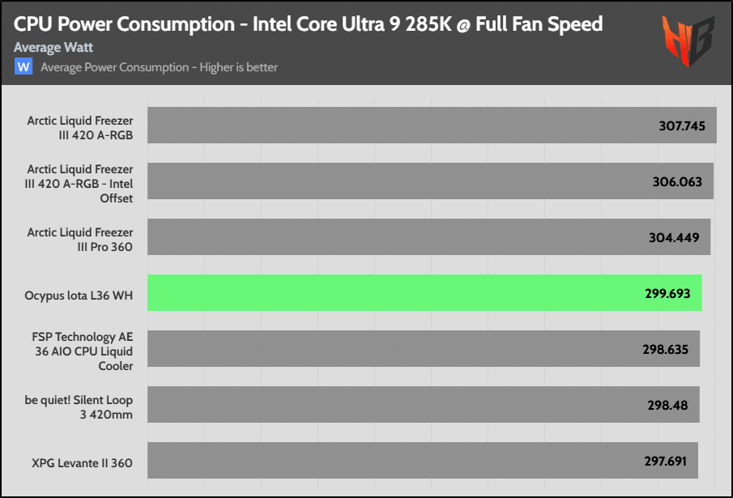This screenshot has width=733, height=498.
Task: Click the 297.691 value label
Action: click(x=666, y=462)
